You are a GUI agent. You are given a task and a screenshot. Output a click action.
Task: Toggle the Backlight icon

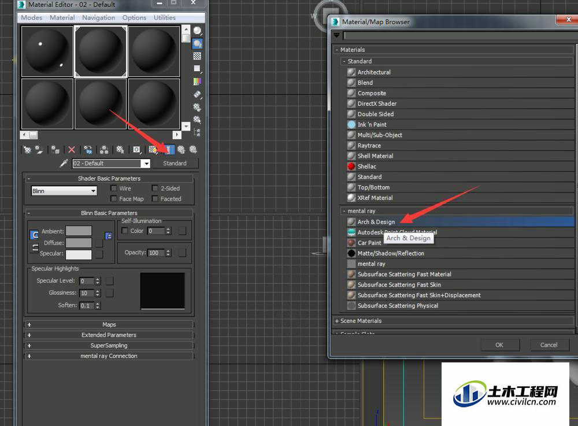coord(198,44)
